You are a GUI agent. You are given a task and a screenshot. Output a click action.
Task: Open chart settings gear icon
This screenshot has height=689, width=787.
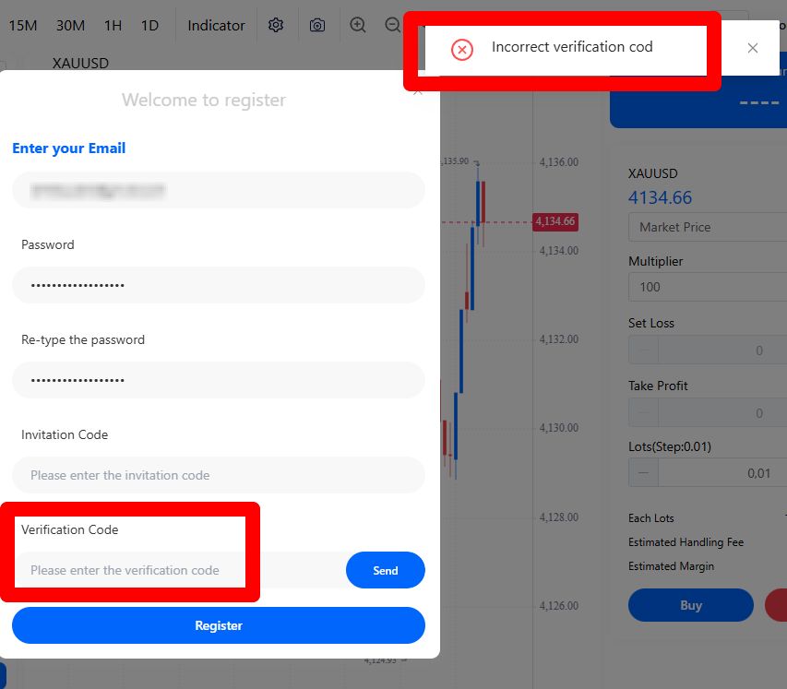(x=276, y=25)
